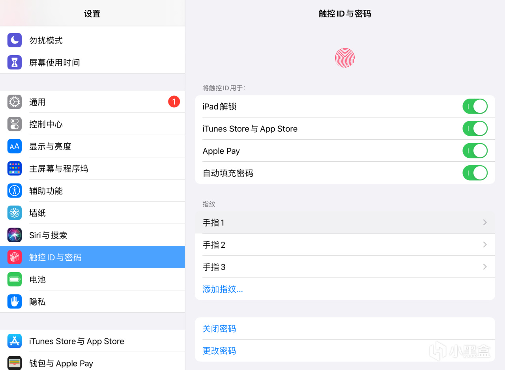Select 控制中心 in sidebar
This screenshot has height=370, width=505.
(92, 124)
